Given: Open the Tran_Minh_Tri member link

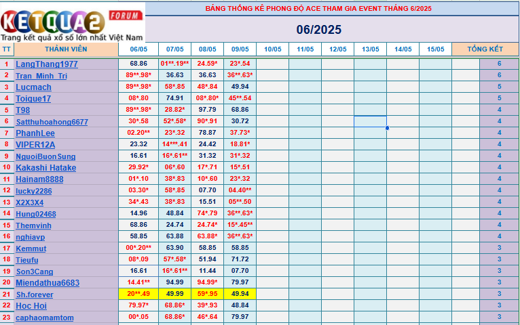Looking at the screenshot, I should pyautogui.click(x=41, y=76).
